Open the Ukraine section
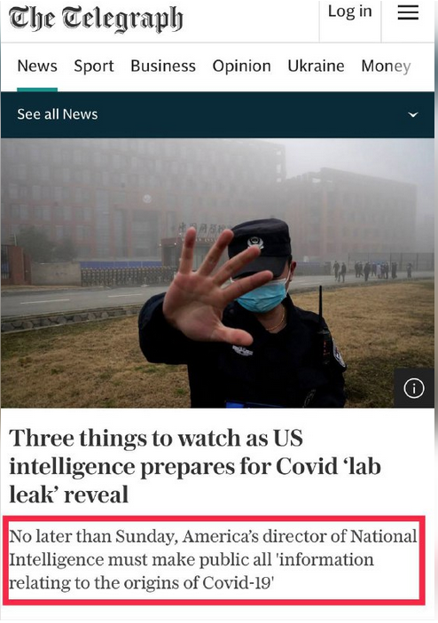This screenshot has height=623, width=438. [x=316, y=66]
